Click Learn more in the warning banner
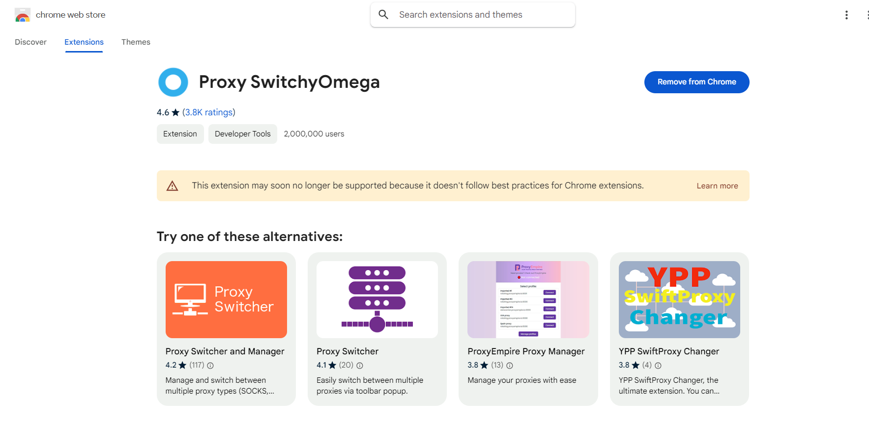This screenshot has width=869, height=427. 717,186
